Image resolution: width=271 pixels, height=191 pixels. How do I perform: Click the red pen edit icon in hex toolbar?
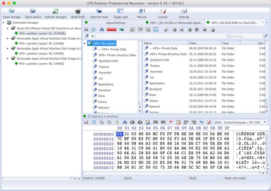[x=209, y=122]
